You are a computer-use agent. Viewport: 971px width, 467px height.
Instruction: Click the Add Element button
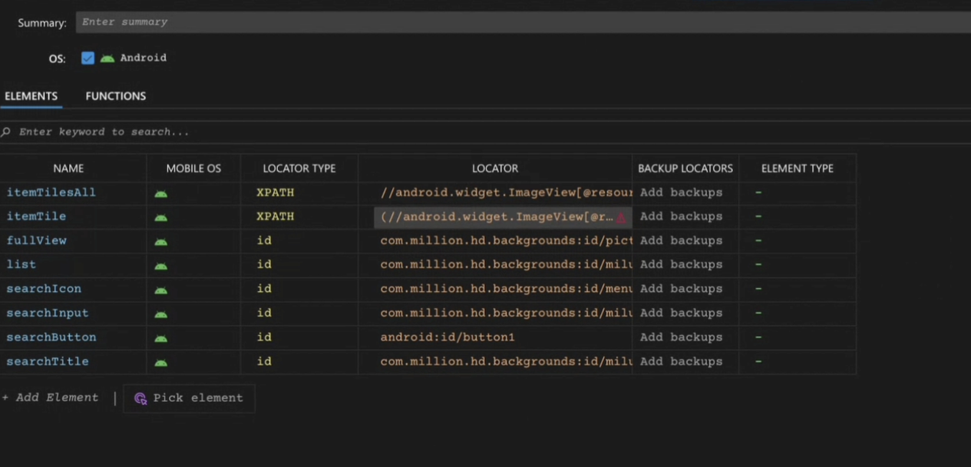pyautogui.click(x=51, y=398)
